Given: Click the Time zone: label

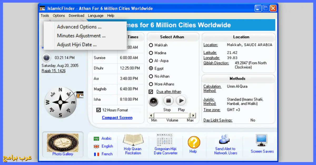Looking at the screenshot, I should click(x=212, y=110).
